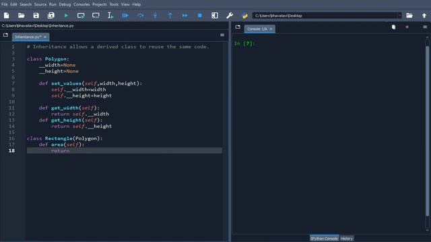
Task: Run current cell
Action: 81,15
